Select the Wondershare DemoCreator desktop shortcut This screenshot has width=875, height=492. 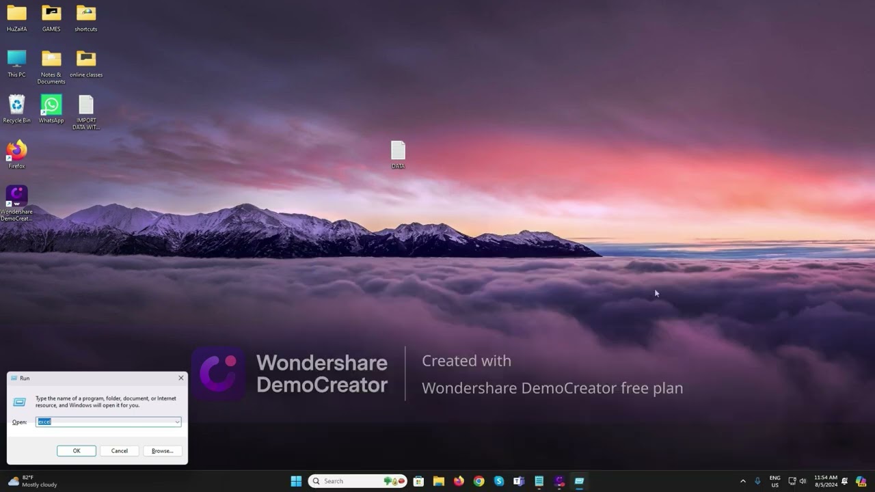tap(16, 204)
